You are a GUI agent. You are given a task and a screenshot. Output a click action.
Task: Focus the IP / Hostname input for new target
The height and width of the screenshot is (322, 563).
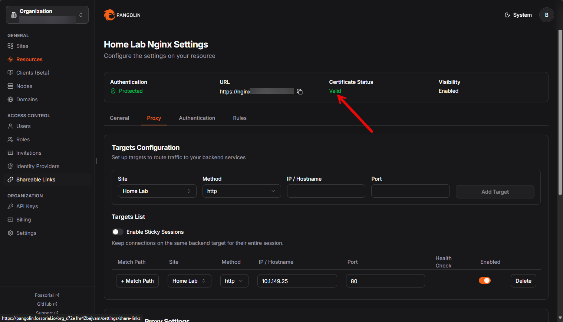[326, 191]
